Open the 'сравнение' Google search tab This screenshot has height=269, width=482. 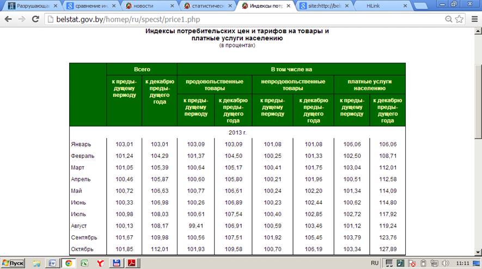pyautogui.click(x=86, y=6)
